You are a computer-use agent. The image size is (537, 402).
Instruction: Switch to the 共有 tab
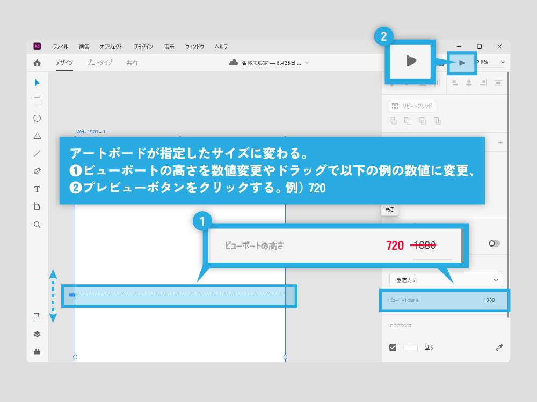click(x=132, y=63)
